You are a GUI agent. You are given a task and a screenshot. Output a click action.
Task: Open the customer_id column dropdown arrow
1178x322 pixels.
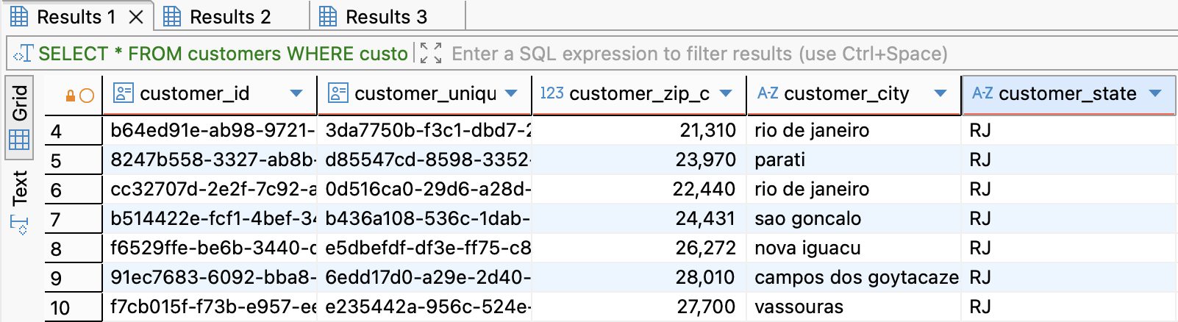click(296, 93)
